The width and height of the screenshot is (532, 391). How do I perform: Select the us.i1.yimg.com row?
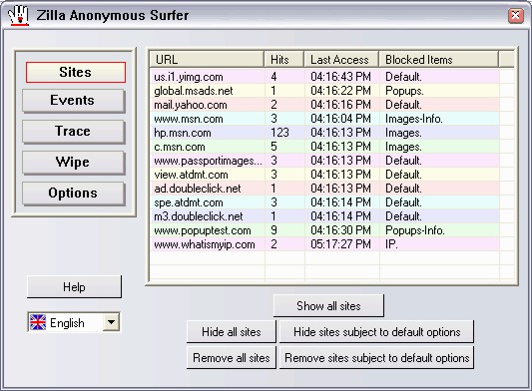325,77
